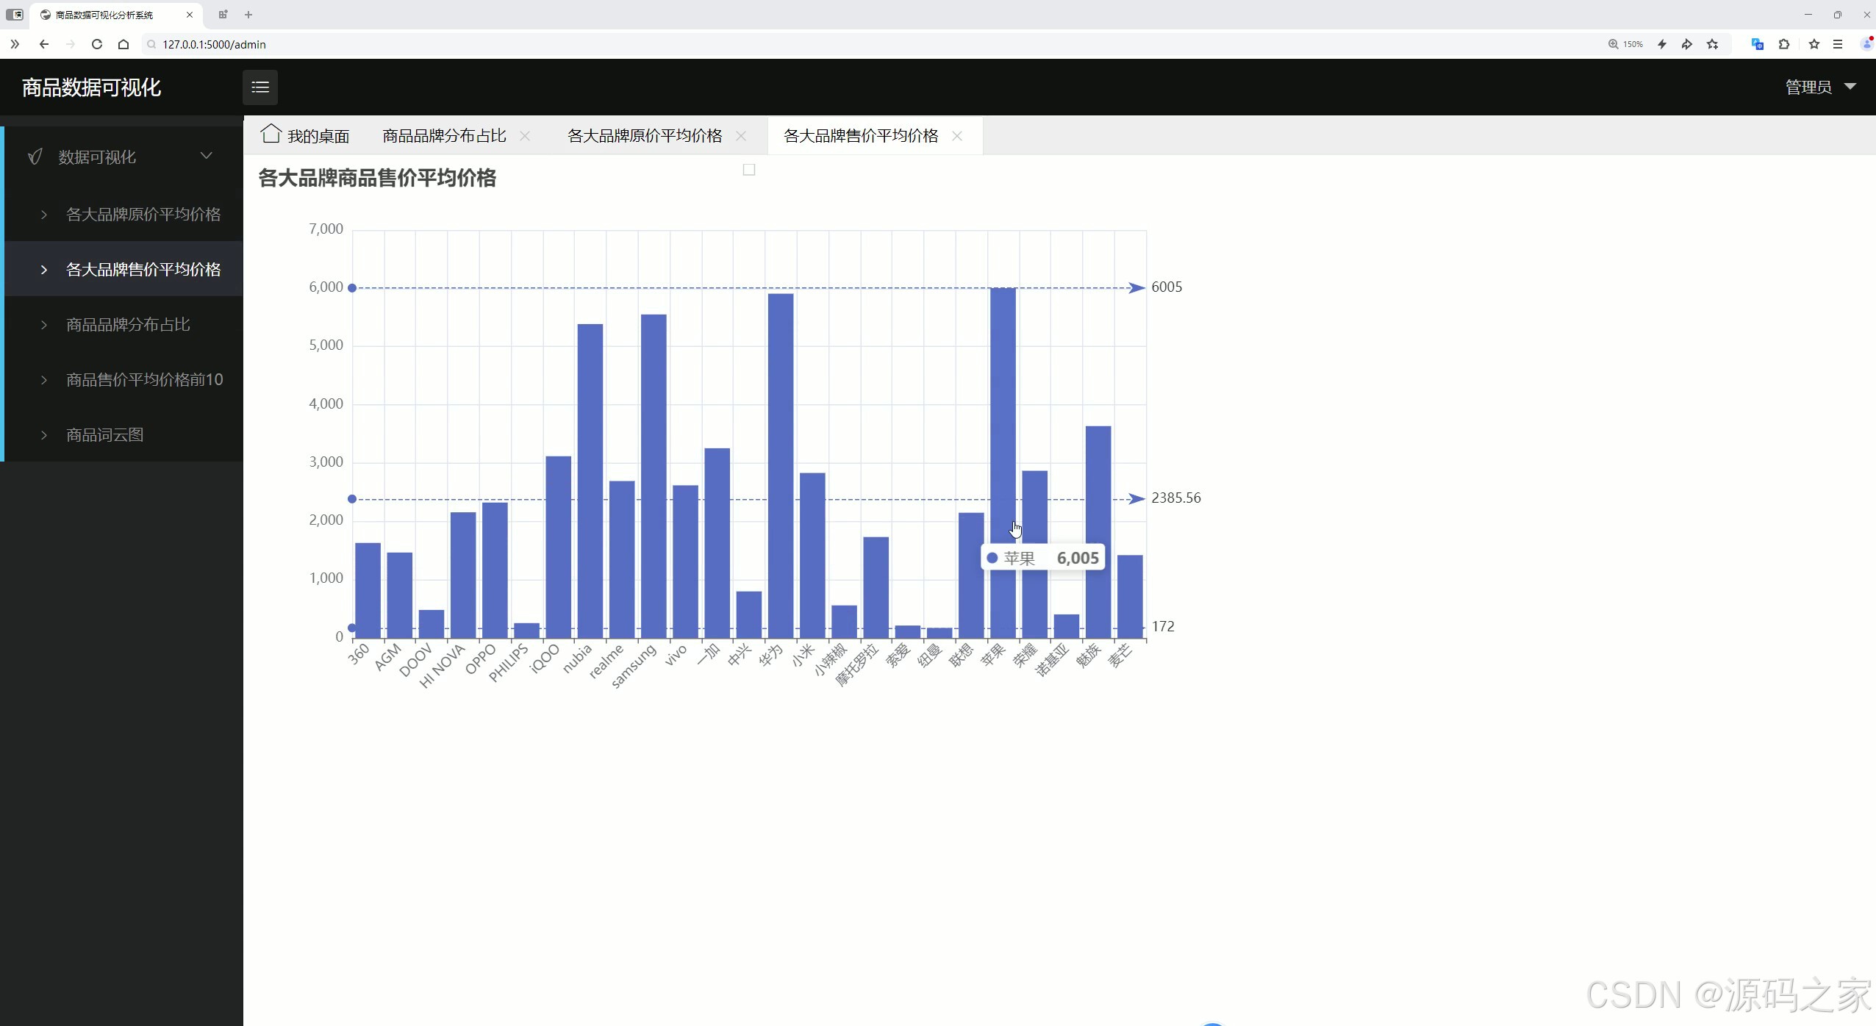Viewport: 1876px width, 1026px height.
Task: Open the translate extension icon
Action: point(1757,44)
